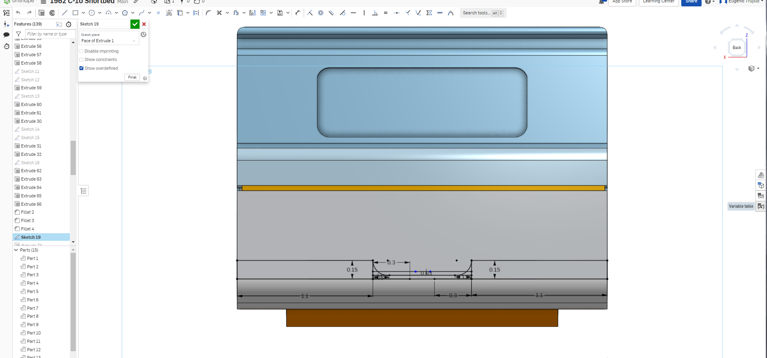Open trim tool dropdown arrow

coord(227,13)
